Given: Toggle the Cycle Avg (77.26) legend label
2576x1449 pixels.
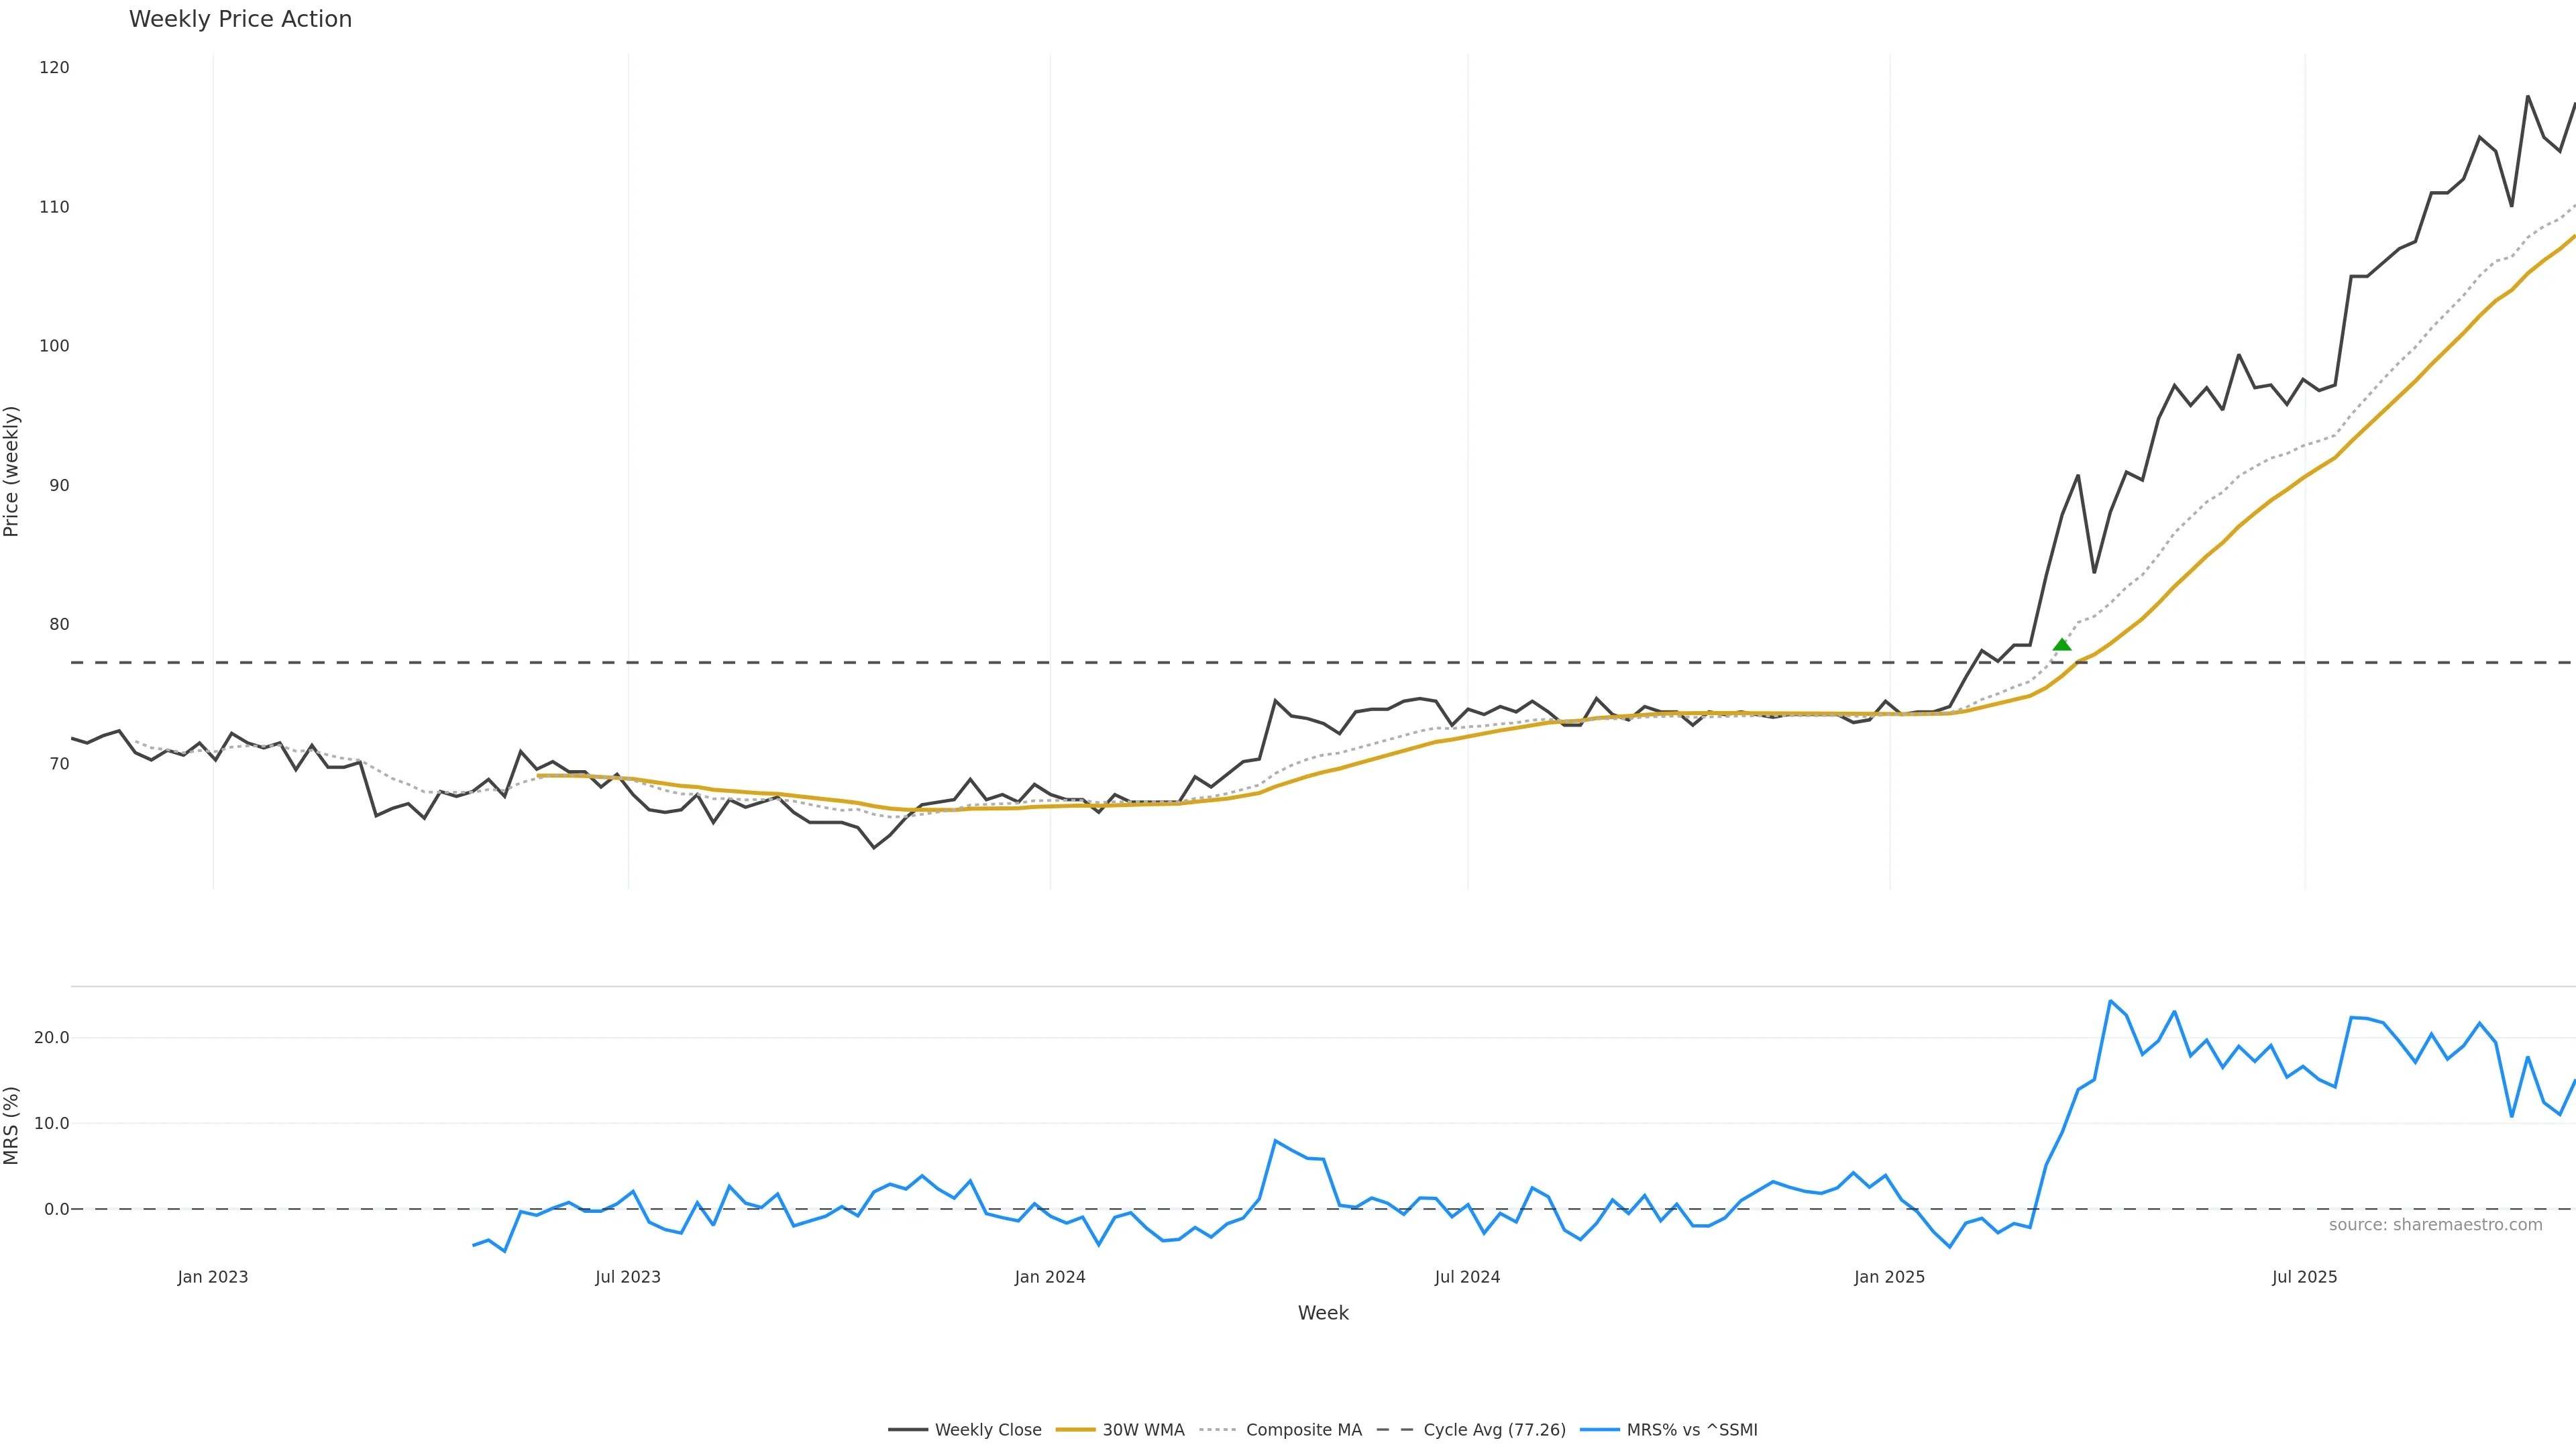Looking at the screenshot, I should [1494, 1430].
